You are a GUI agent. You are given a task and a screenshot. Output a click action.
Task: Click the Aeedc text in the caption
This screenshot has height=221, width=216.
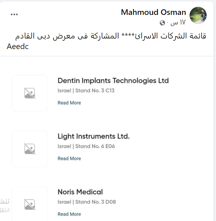pos(18,47)
